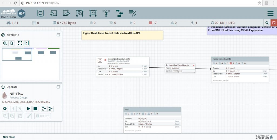Open the bulletin board icon
Image resolution: width=277 pixels, height=140 pixels.
tap(274, 23)
